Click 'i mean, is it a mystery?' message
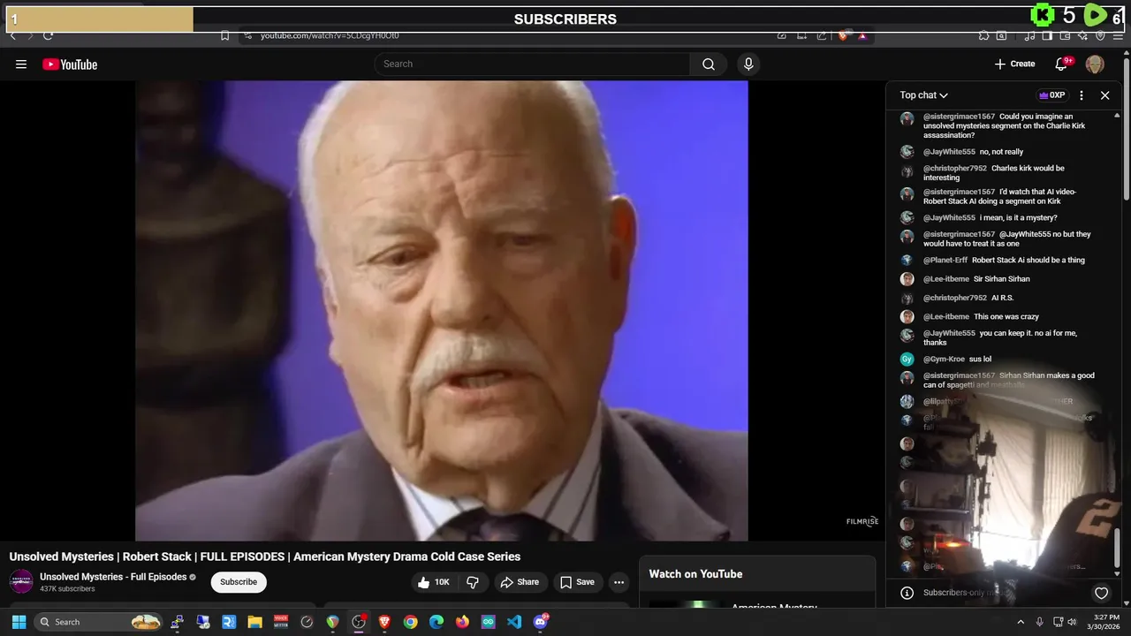This screenshot has width=1131, height=636. click(1018, 218)
